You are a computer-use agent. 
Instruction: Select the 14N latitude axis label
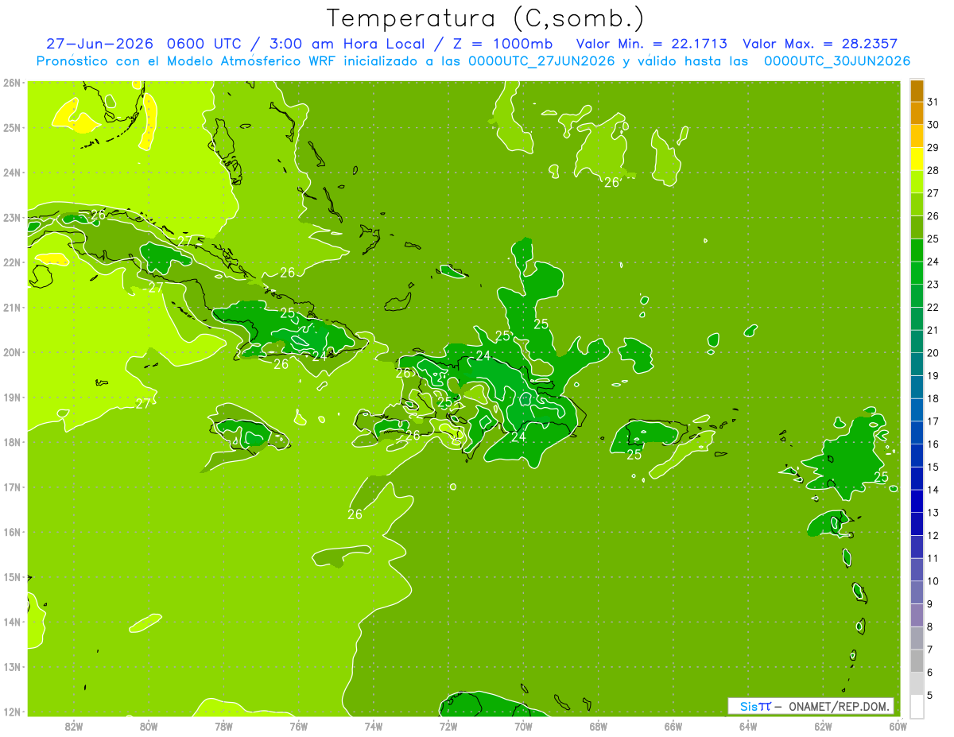[12, 622]
